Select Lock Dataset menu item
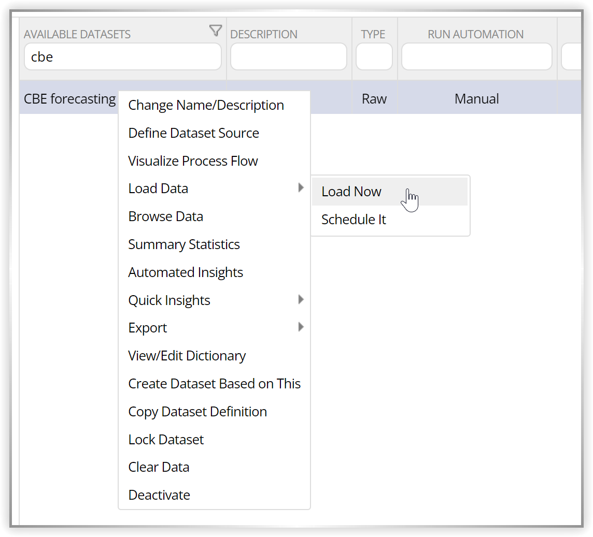 [x=214, y=440]
